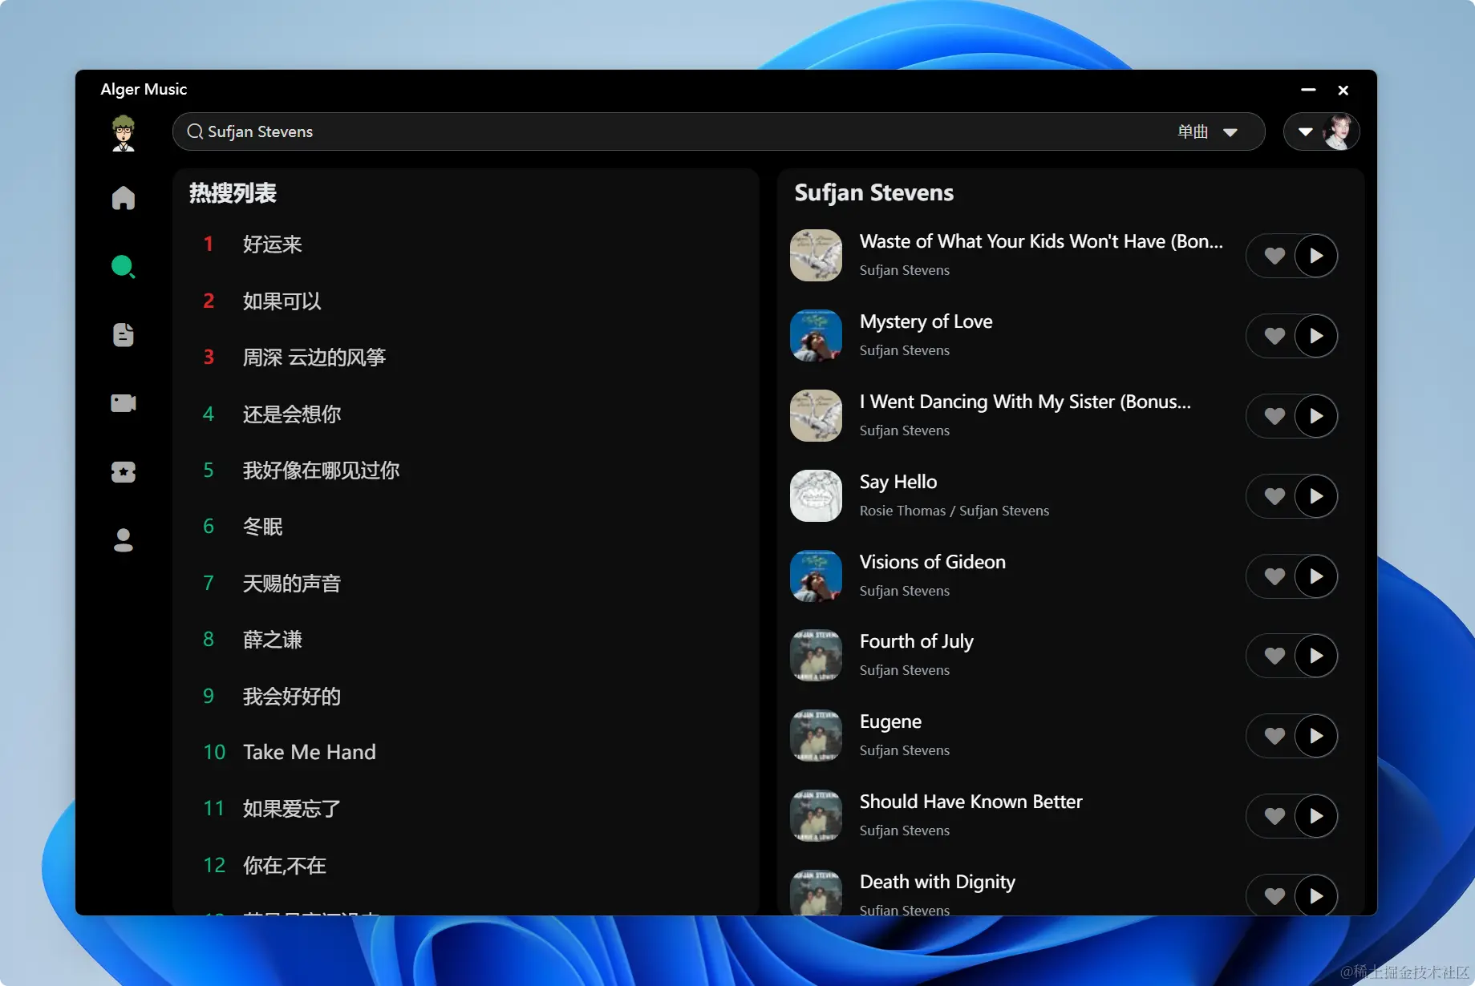
Task: Select the green Search icon in the sidebar
Action: click(124, 266)
